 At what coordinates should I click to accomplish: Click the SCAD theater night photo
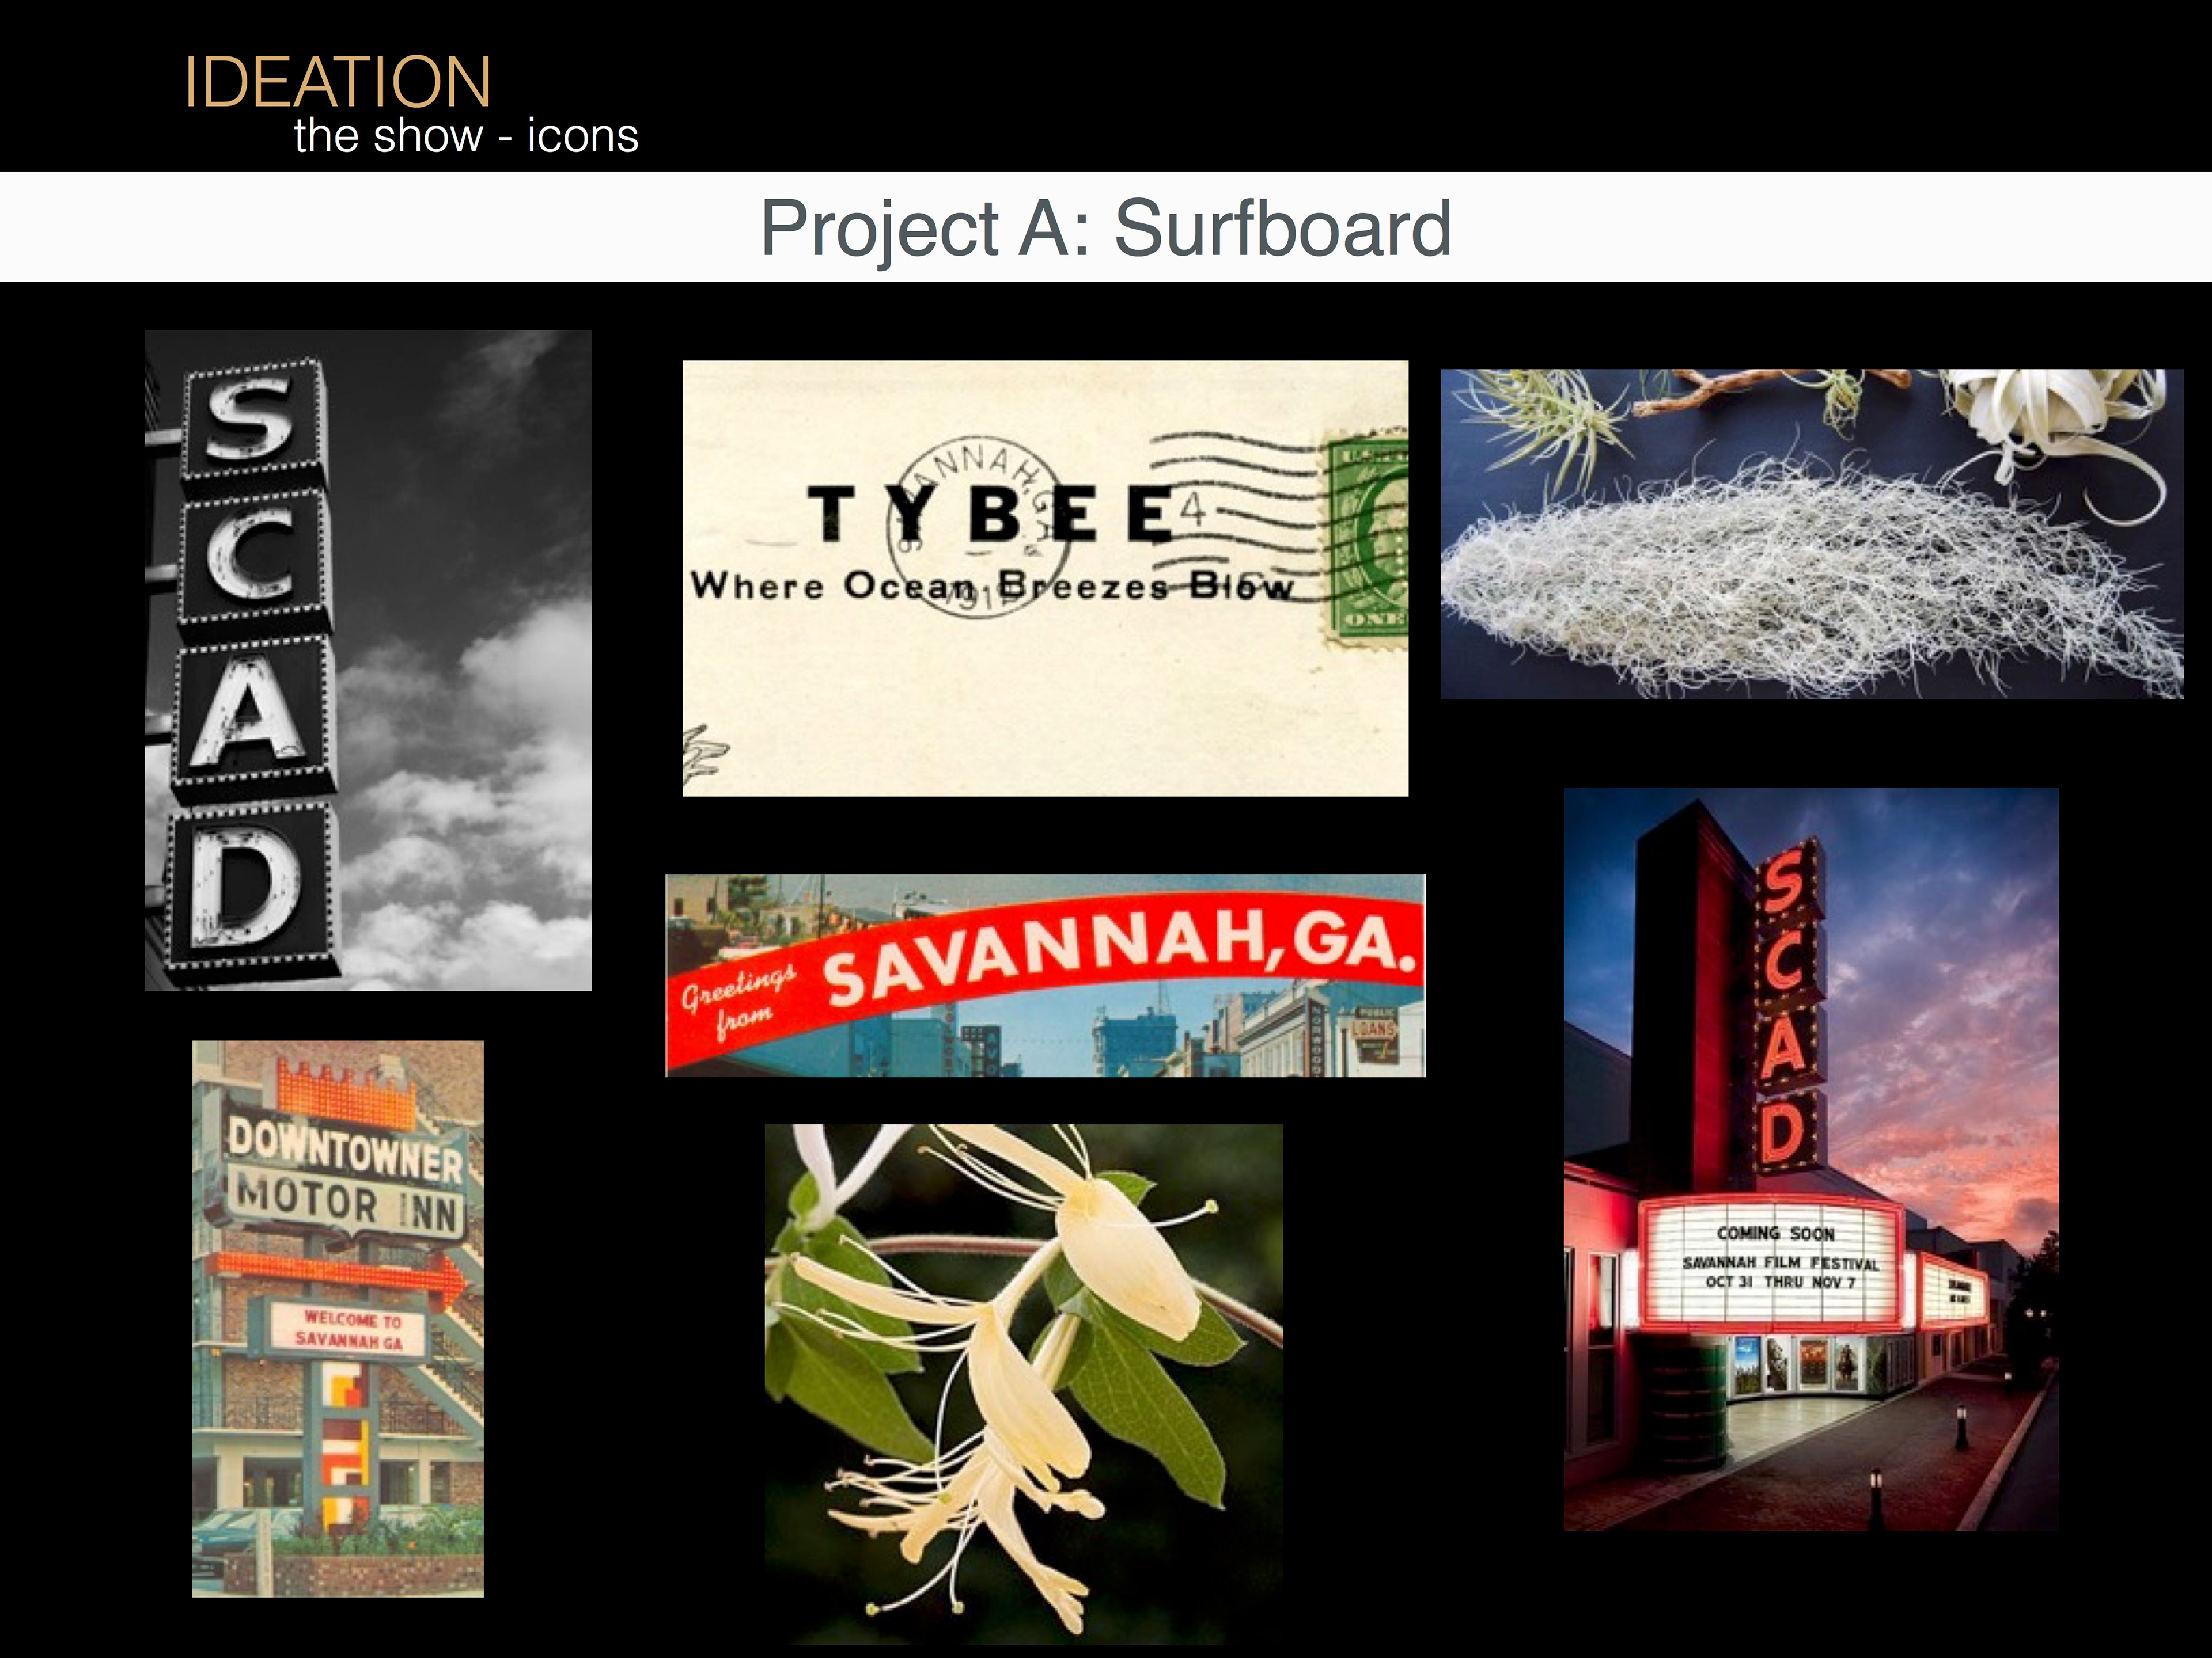click(x=1811, y=1159)
